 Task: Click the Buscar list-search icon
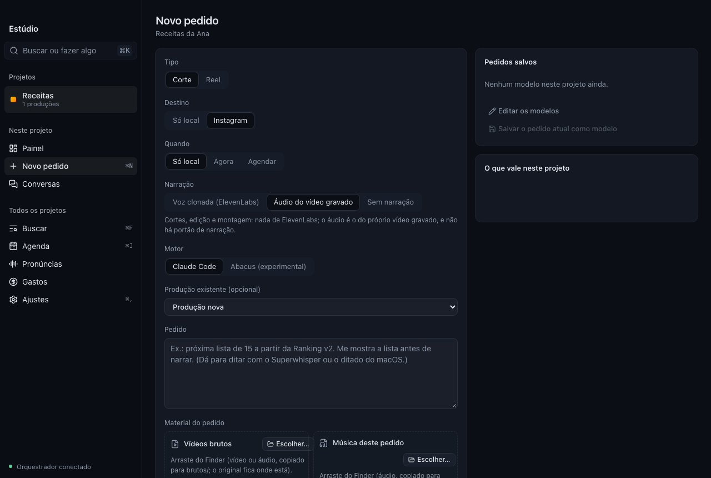click(x=13, y=228)
